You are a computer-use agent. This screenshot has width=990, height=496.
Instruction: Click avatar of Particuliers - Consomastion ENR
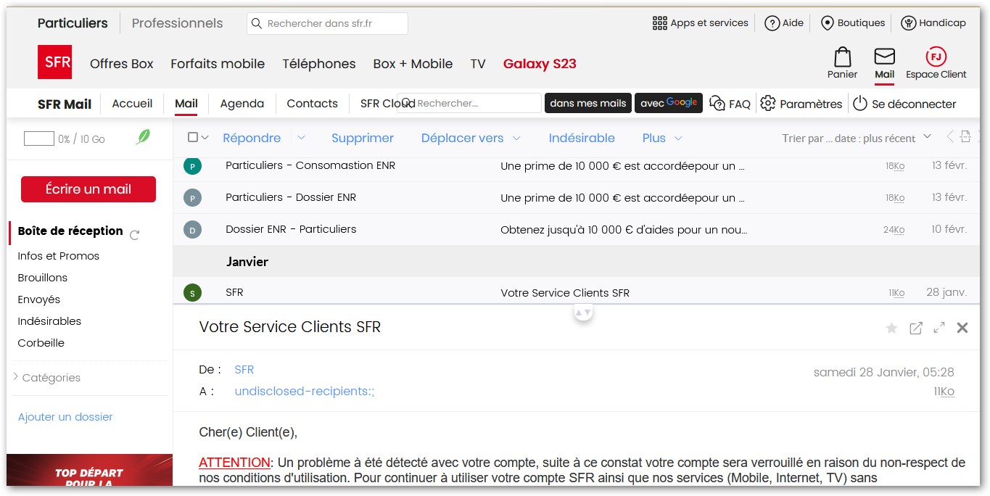click(192, 166)
